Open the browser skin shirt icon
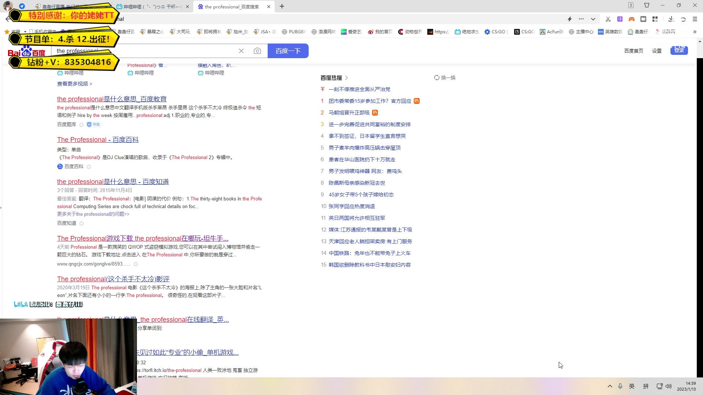This screenshot has height=395, width=703. pyautogui.click(x=647, y=5)
